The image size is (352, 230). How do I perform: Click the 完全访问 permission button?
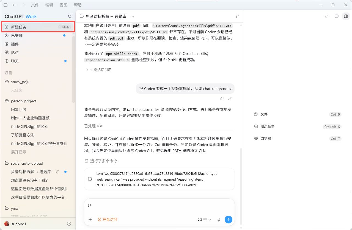(107, 220)
